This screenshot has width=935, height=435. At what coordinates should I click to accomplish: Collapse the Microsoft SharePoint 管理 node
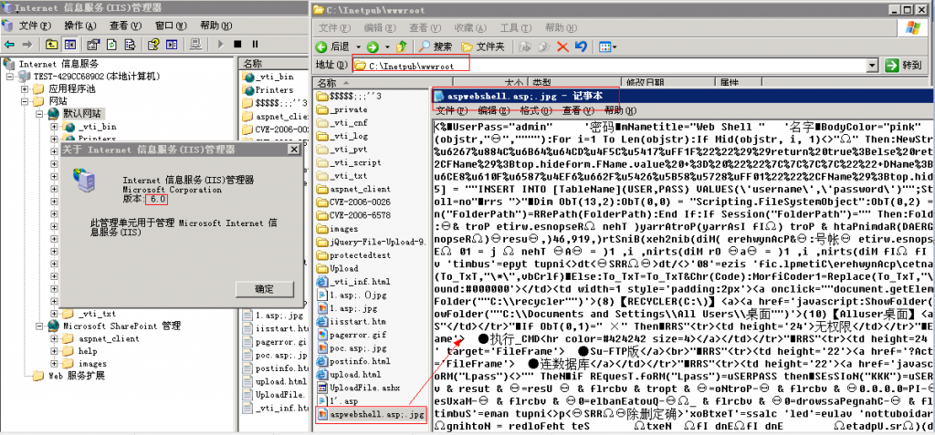coord(38,326)
